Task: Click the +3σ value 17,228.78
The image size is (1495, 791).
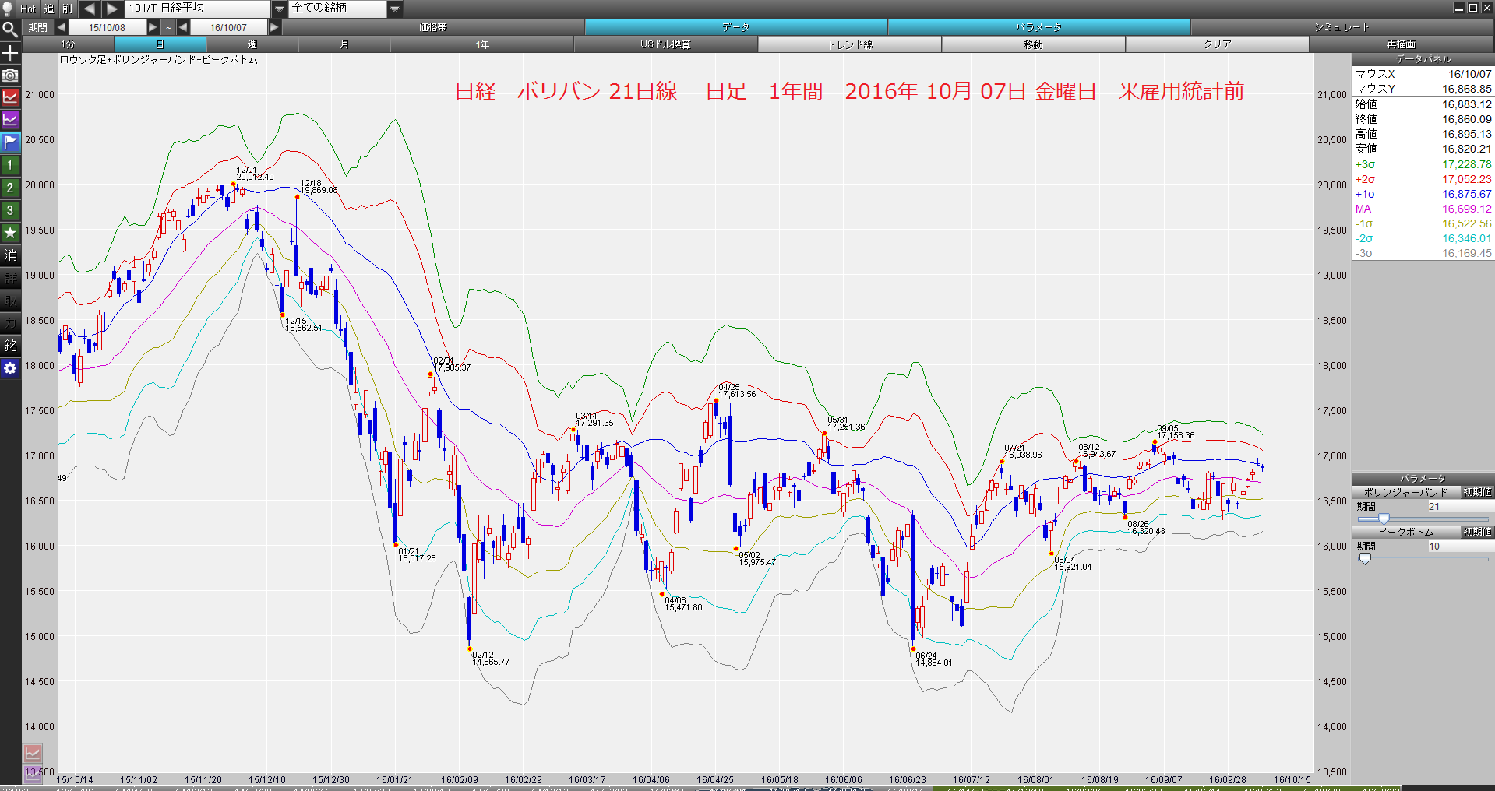Action: click(1466, 164)
